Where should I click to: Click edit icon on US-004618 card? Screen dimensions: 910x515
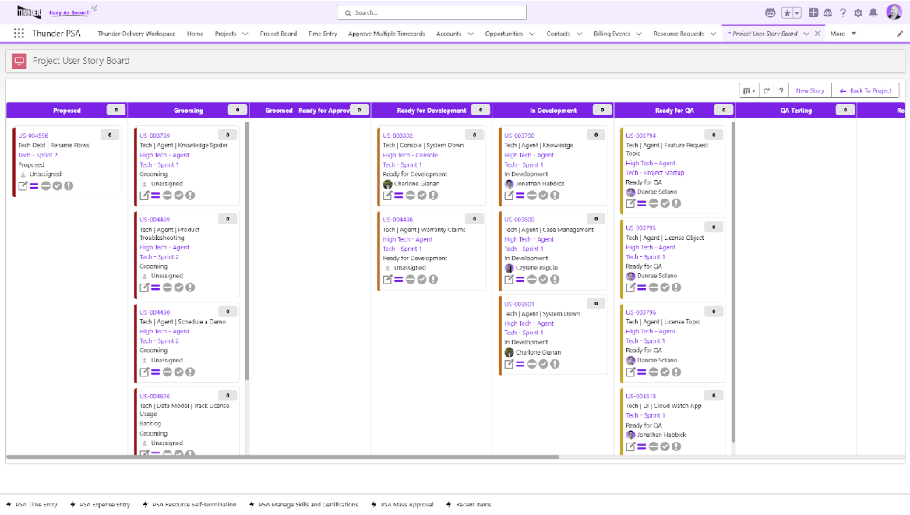pos(631,446)
